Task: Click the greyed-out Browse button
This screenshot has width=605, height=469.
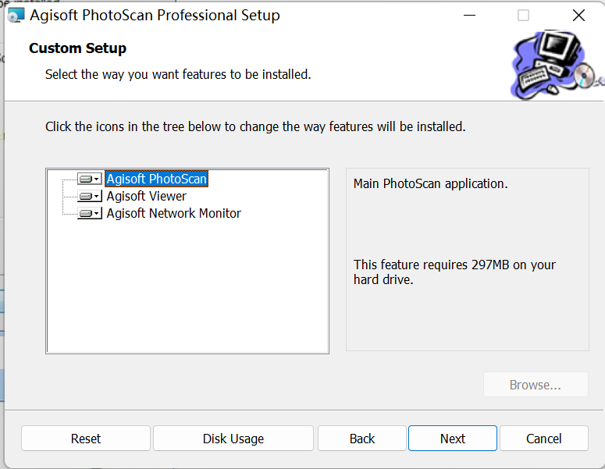Action: [x=536, y=385]
